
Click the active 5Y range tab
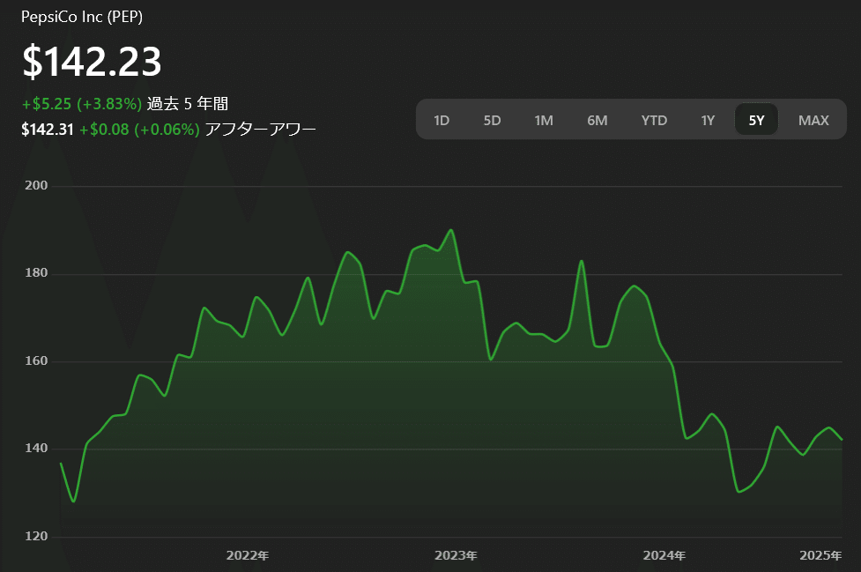pos(756,120)
